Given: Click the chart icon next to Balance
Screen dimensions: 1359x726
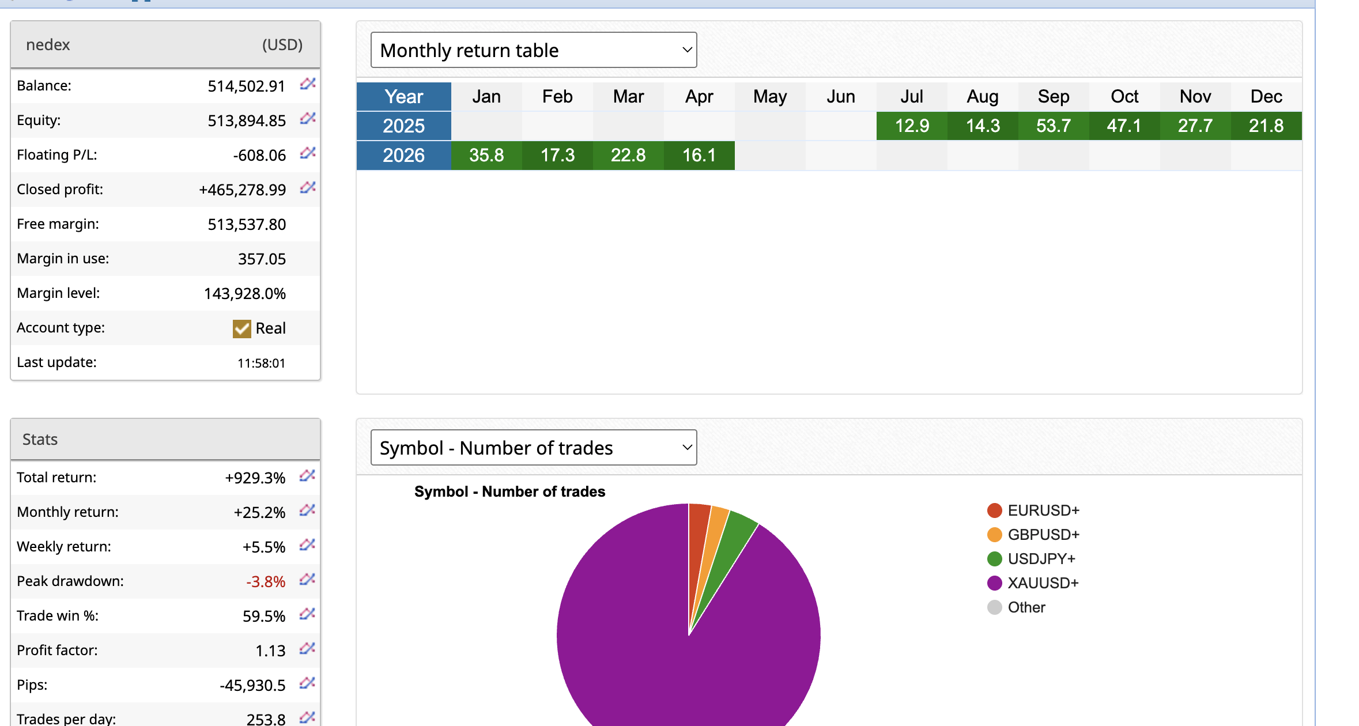Looking at the screenshot, I should (x=308, y=84).
